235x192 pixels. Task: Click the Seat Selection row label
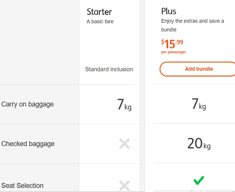click(22, 186)
